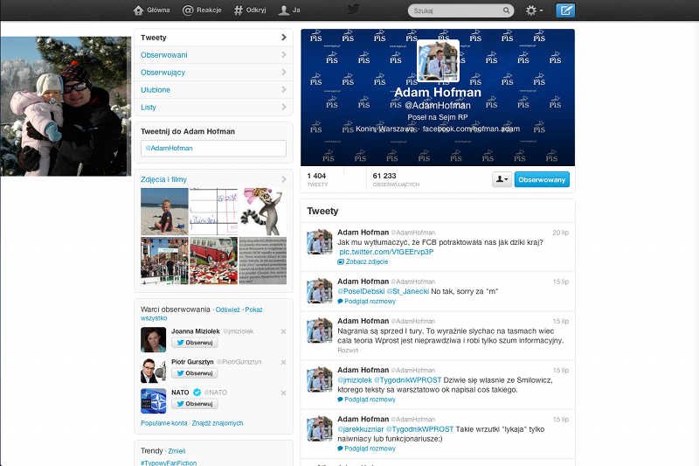Follow Joanna Miziołek with the Obserwuj button
This screenshot has height=466, width=699.
tap(194, 343)
